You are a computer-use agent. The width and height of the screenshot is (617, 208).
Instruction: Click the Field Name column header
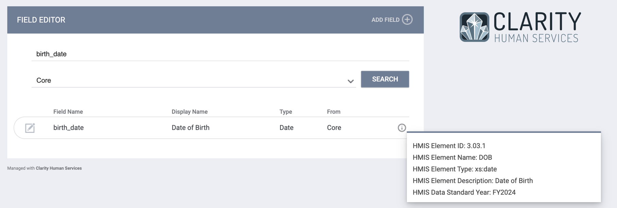(x=68, y=112)
